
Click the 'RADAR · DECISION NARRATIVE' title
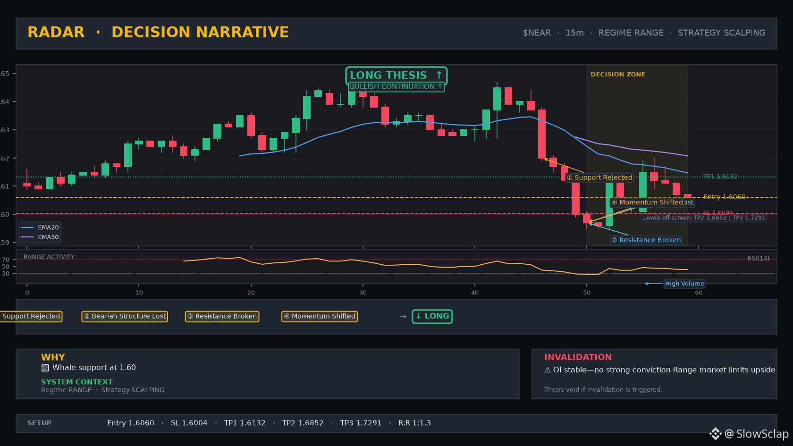point(158,32)
